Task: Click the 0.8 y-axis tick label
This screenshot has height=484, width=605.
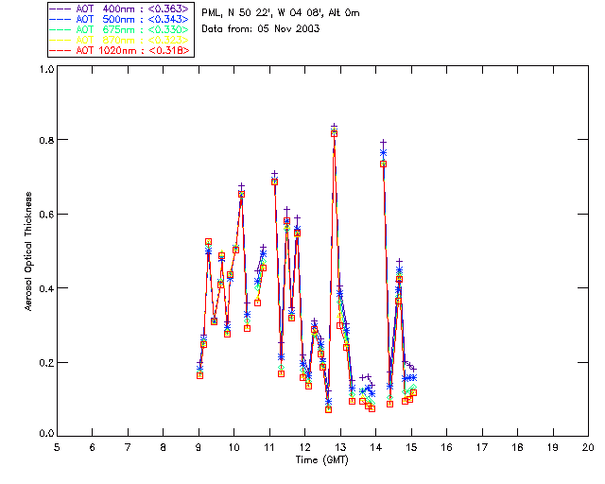Action: [46, 140]
